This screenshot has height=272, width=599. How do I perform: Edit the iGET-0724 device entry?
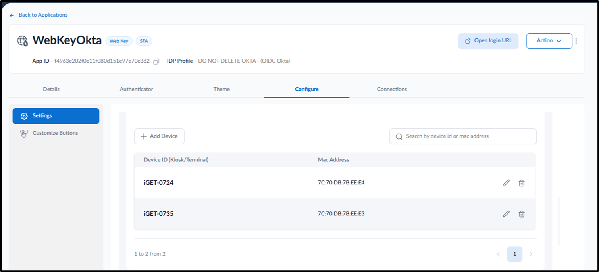point(506,183)
